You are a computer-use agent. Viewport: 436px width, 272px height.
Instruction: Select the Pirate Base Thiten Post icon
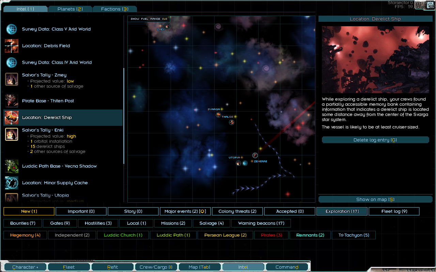(x=12, y=101)
